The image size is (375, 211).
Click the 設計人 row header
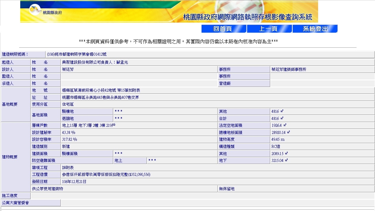15,69
